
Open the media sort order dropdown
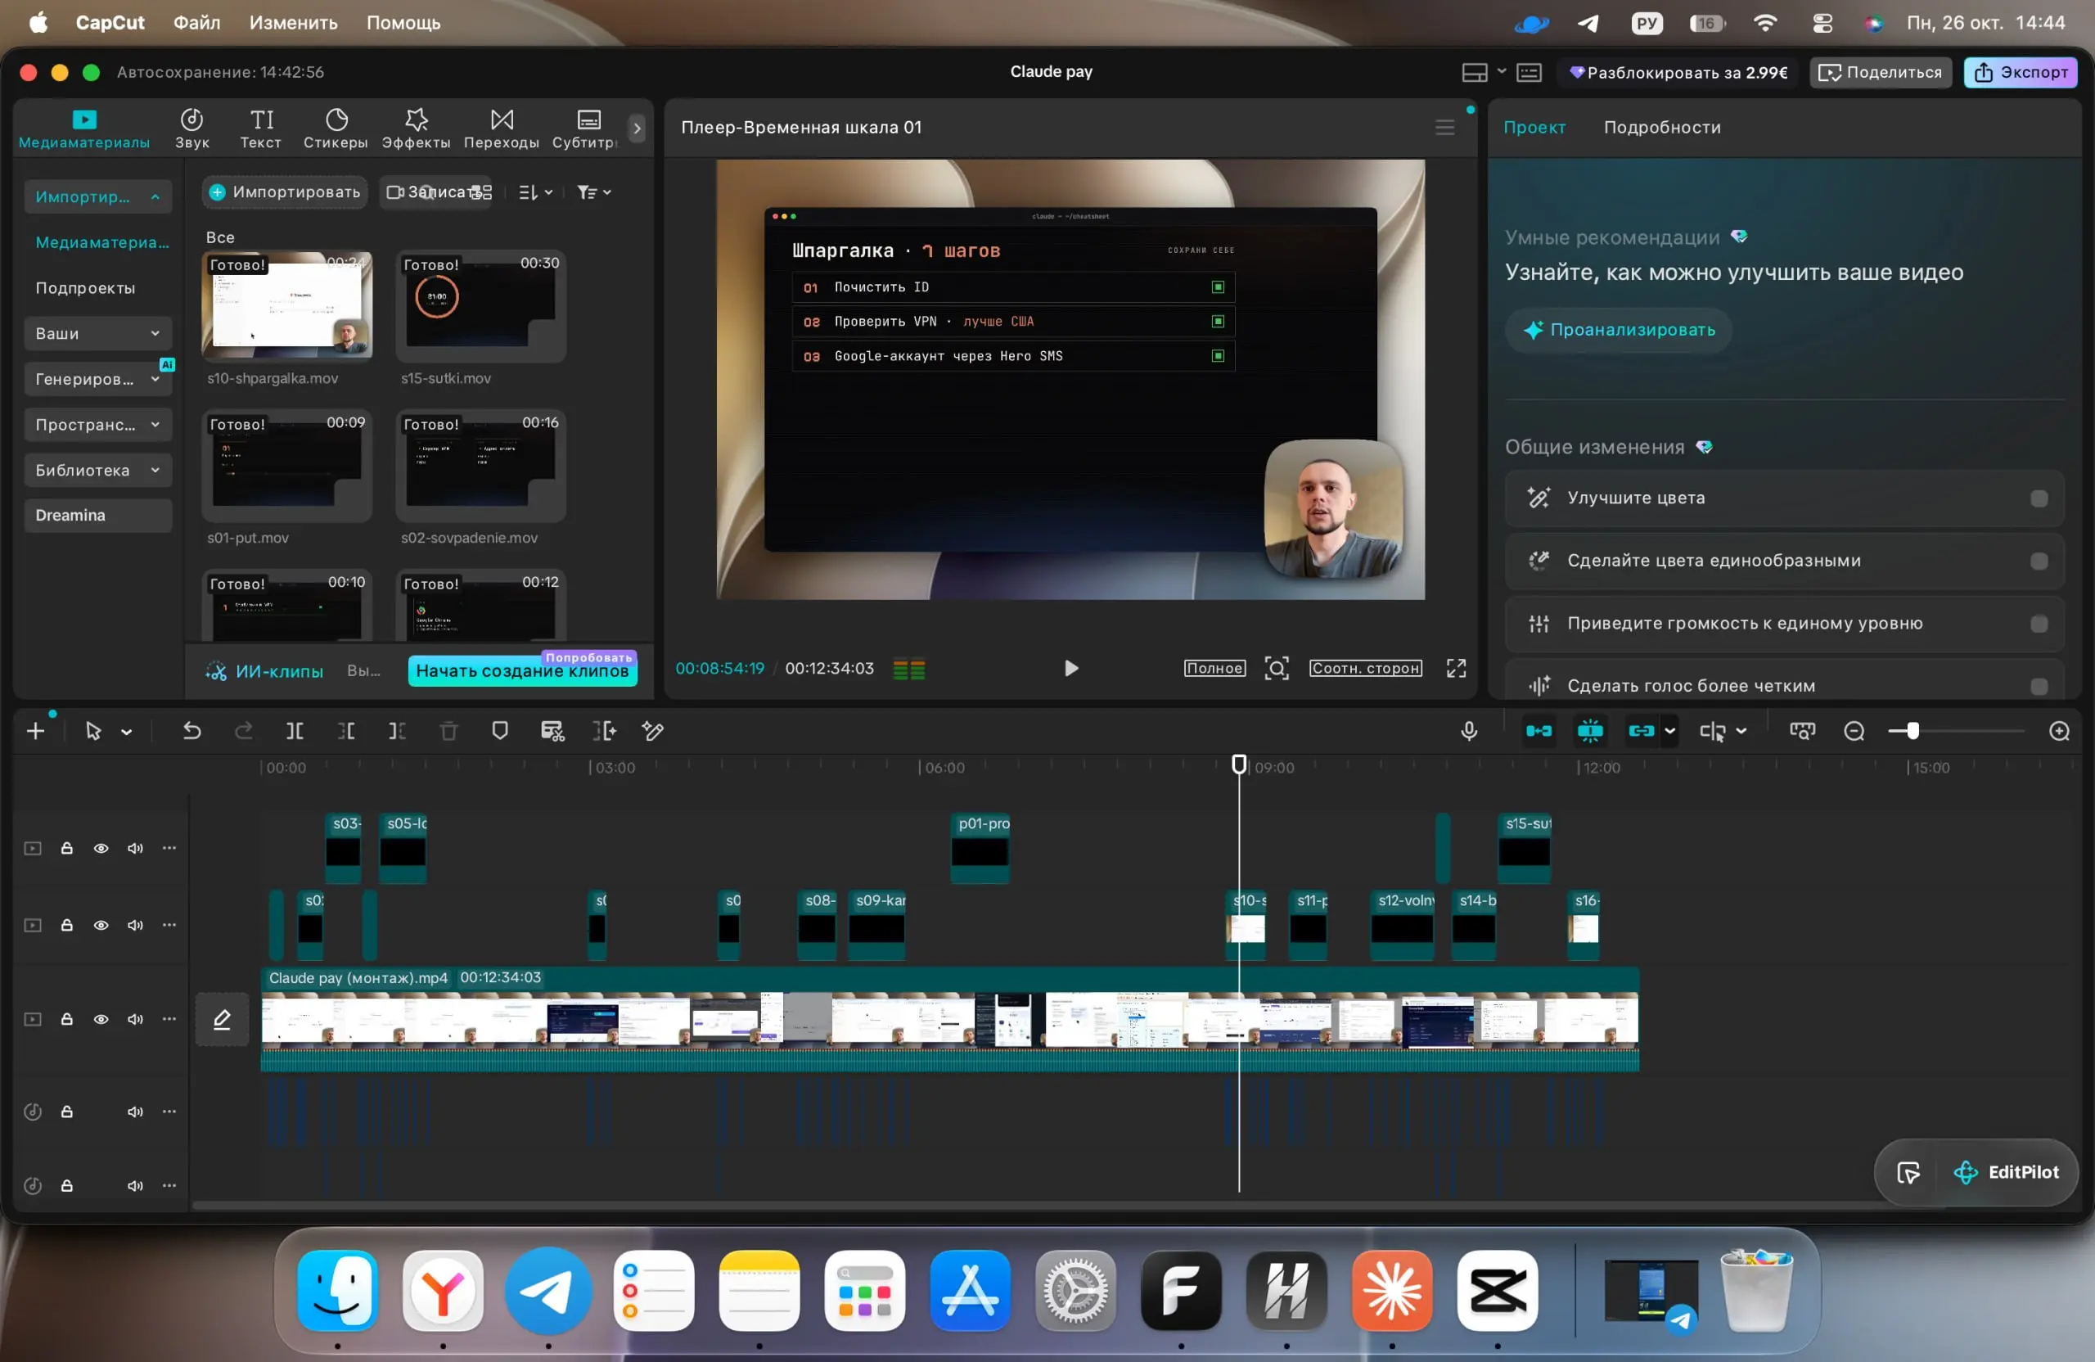tap(535, 192)
